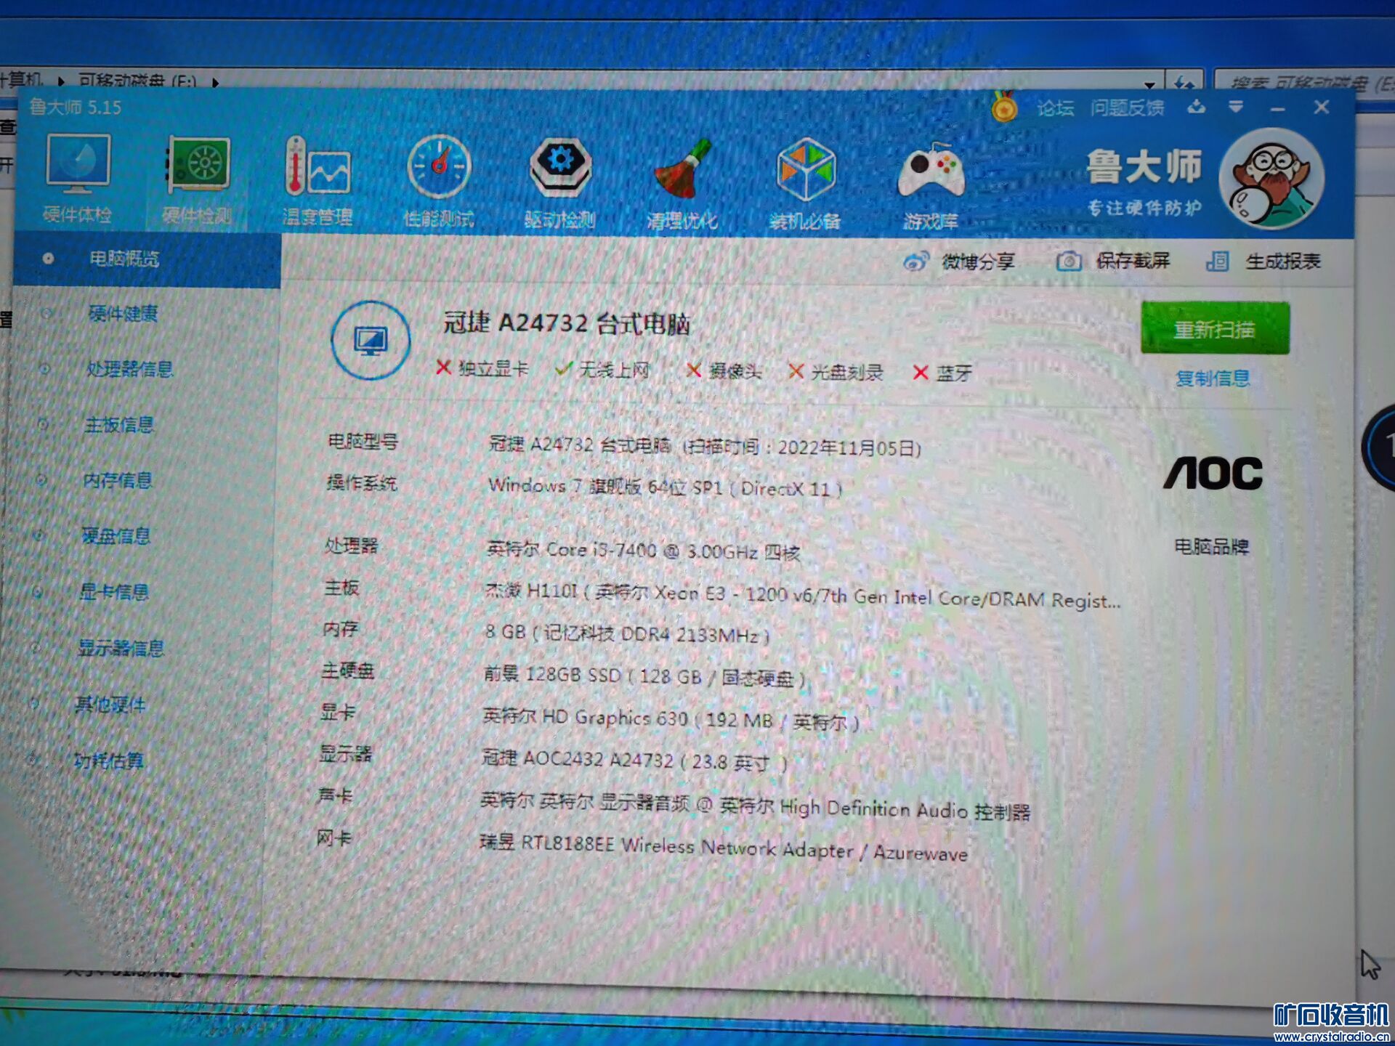The height and width of the screenshot is (1046, 1395).
Task: Click the green 重新扫描 rescan button
Action: pyautogui.click(x=1215, y=329)
